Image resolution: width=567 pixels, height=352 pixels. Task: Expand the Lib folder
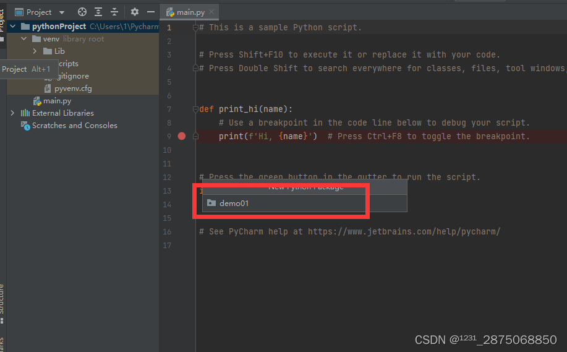[x=35, y=51]
